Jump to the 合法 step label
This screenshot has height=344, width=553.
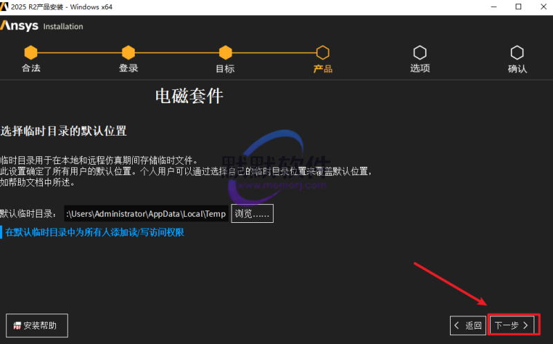click(30, 69)
